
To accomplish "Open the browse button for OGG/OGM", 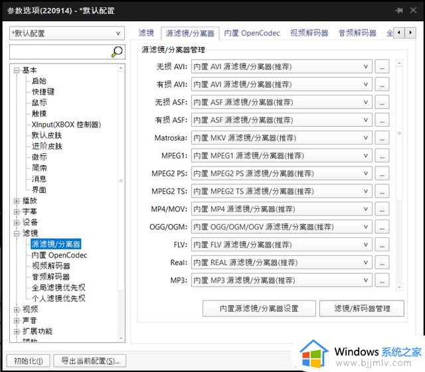I will [x=382, y=227].
